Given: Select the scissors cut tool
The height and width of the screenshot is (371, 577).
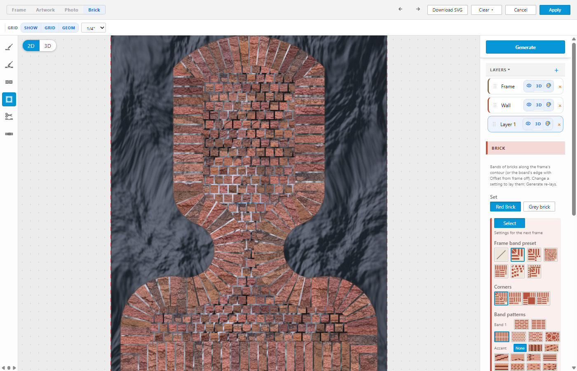Looking at the screenshot, I should point(9,117).
